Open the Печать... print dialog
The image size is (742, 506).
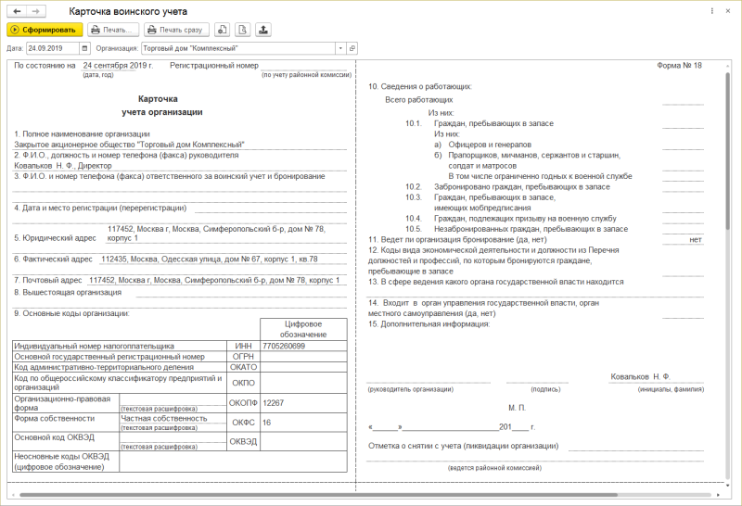(x=113, y=30)
